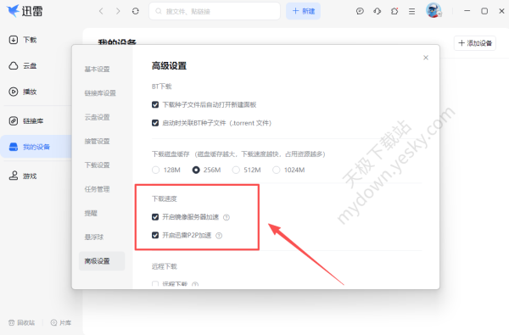Go back with the left arrow

tap(101, 11)
